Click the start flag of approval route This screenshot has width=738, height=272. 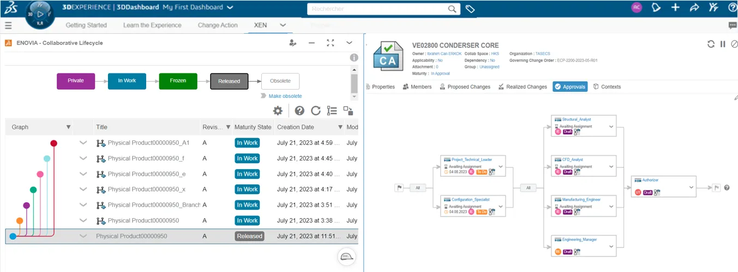coord(399,188)
